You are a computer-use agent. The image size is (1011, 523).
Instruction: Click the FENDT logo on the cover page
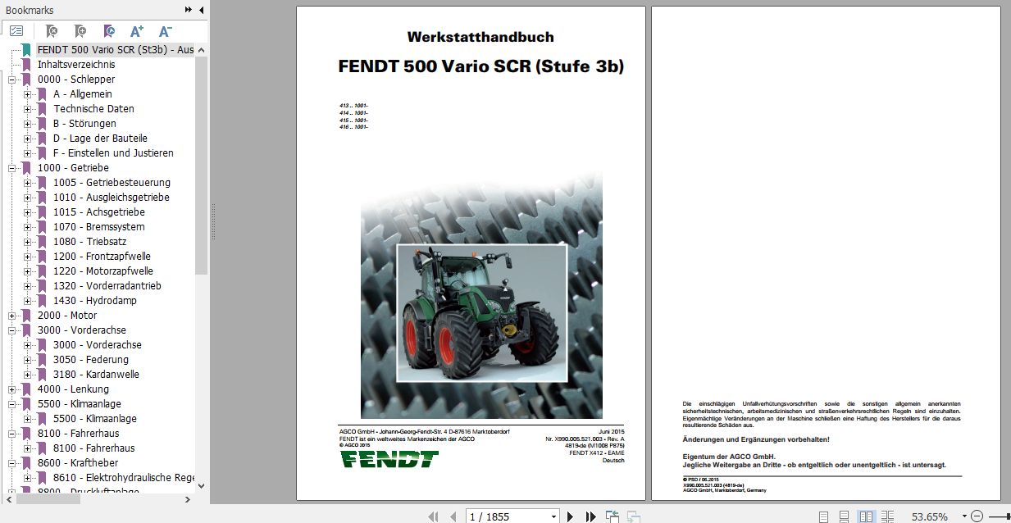389,459
